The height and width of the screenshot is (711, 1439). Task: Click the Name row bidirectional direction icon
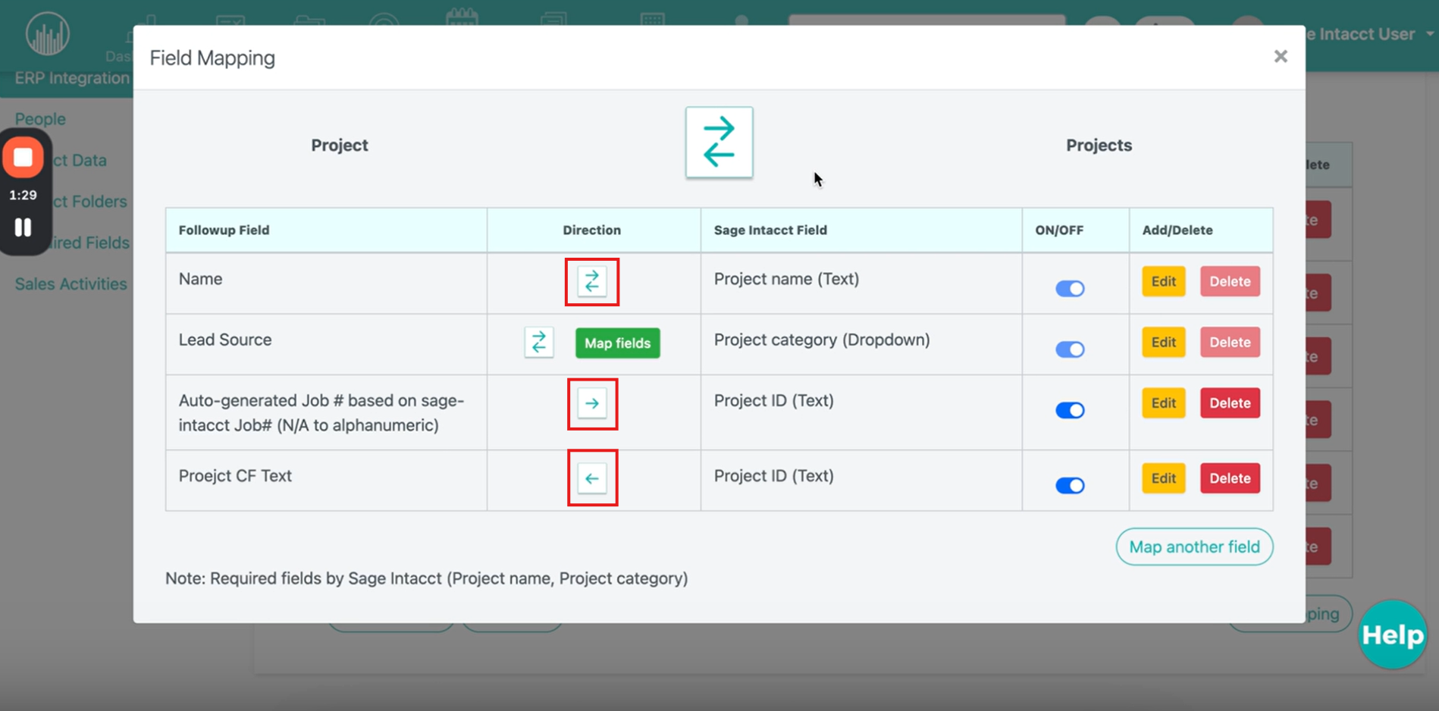591,282
